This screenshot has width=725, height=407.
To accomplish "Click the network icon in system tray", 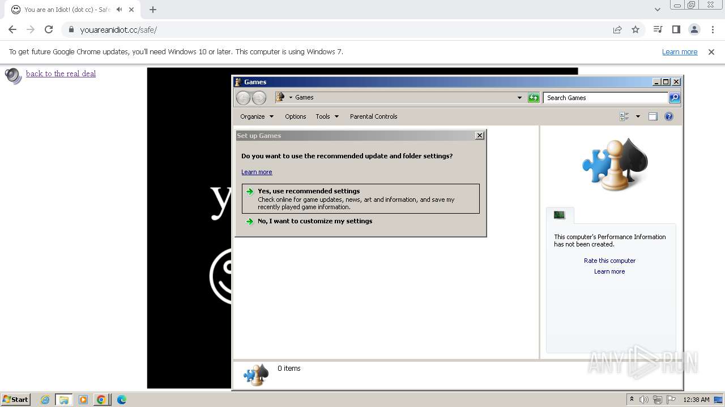I will pos(658,400).
